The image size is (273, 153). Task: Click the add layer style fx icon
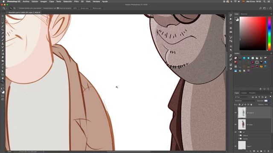250,151
